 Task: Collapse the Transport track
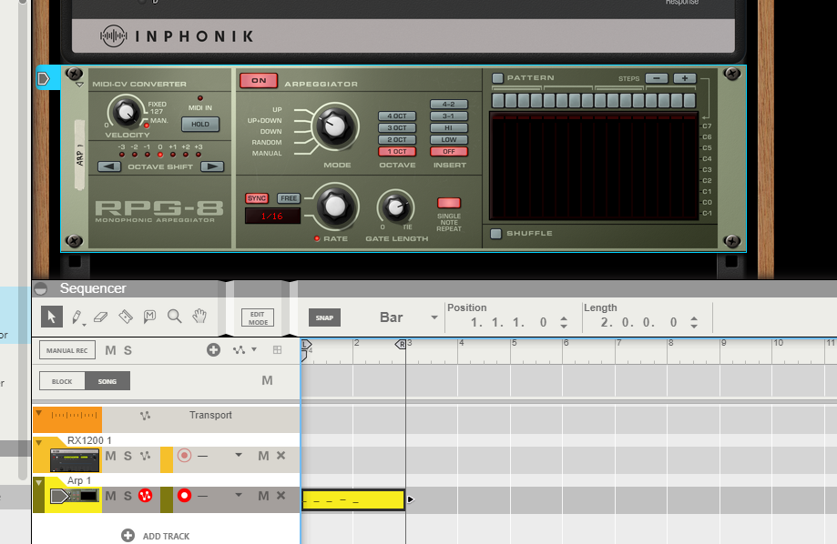tap(39, 413)
